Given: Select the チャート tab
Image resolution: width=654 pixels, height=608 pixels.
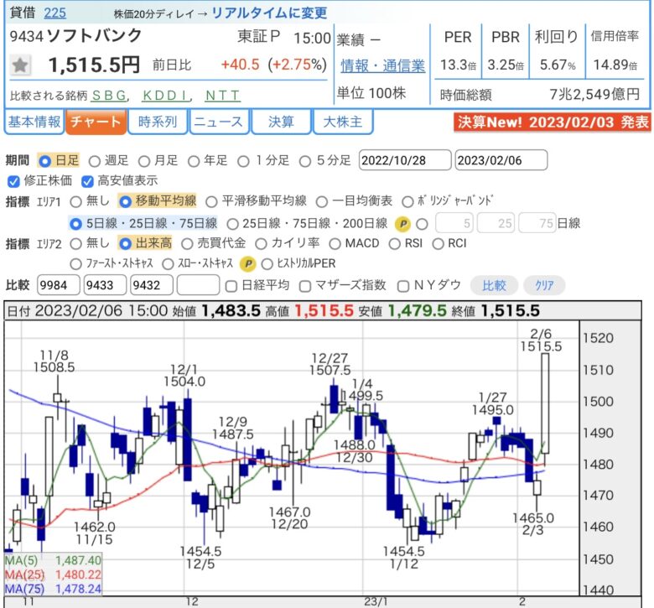Looking at the screenshot, I should point(96,122).
